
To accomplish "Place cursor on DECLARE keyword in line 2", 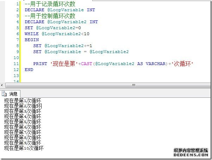I will click(34, 10).
